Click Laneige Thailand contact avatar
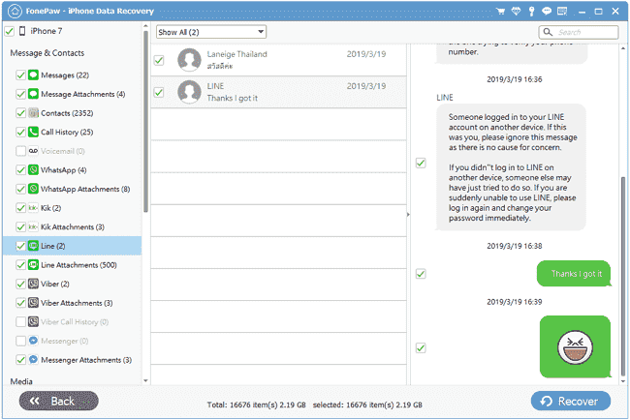Viewport: 630px width, 420px height. [x=189, y=60]
